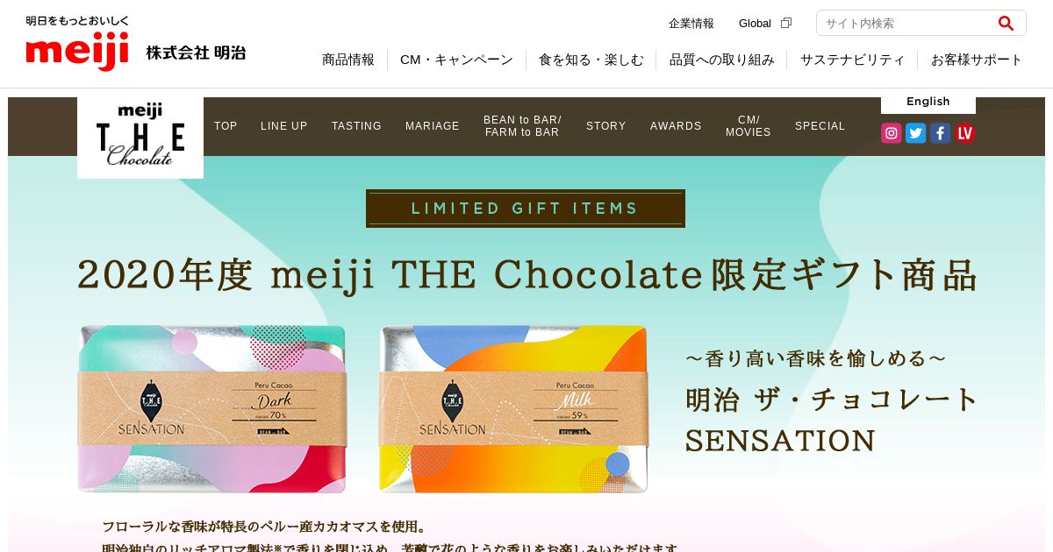1053x552 pixels.
Task: Select BEAN to BAR/FARM to BAR
Action: pyautogui.click(x=522, y=126)
